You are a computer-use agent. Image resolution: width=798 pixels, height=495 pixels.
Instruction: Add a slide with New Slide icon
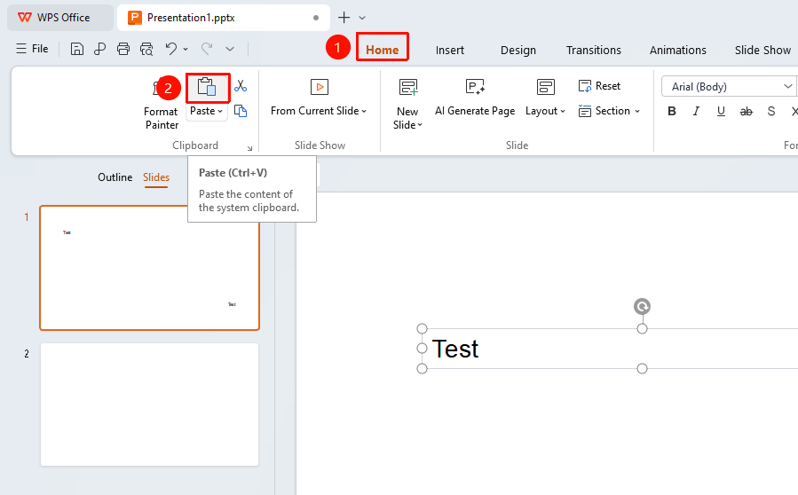[x=408, y=87]
